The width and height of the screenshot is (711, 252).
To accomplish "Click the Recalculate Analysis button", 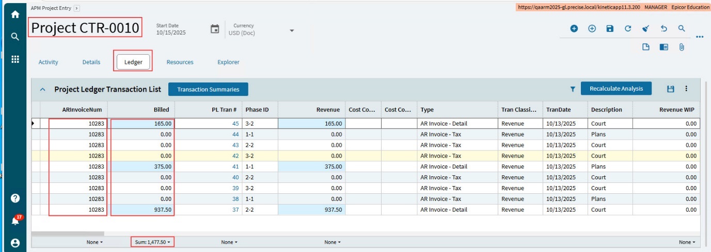I will point(617,89).
